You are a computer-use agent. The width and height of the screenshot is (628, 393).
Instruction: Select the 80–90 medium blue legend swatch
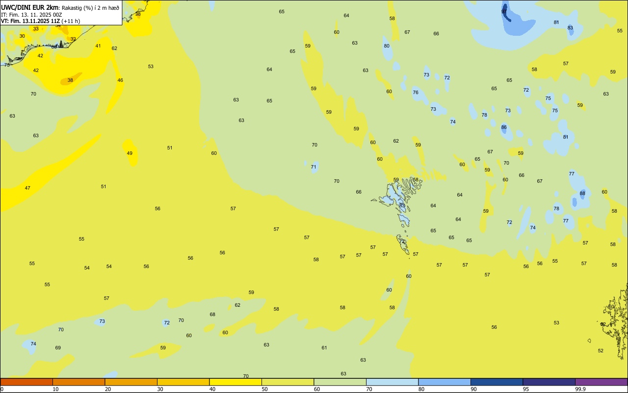(x=445, y=382)
